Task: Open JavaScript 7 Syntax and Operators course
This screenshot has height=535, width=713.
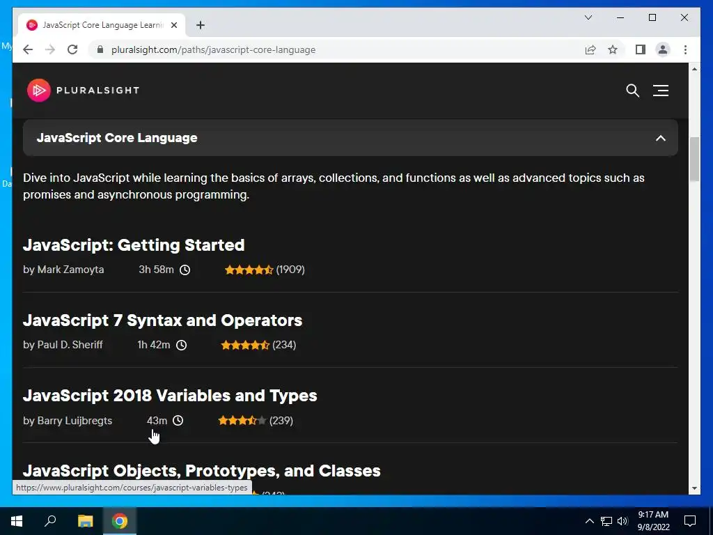Action: [x=162, y=320]
